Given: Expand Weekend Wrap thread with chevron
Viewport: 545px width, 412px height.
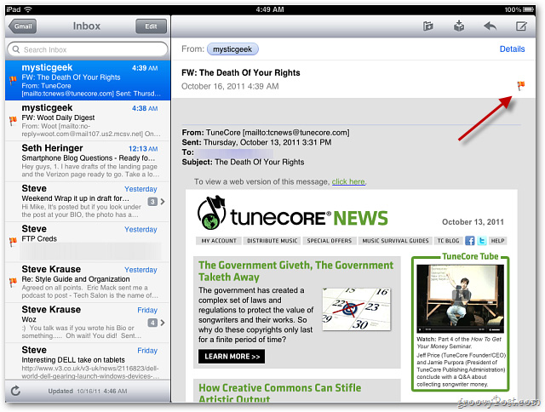Looking at the screenshot, I should [163, 202].
